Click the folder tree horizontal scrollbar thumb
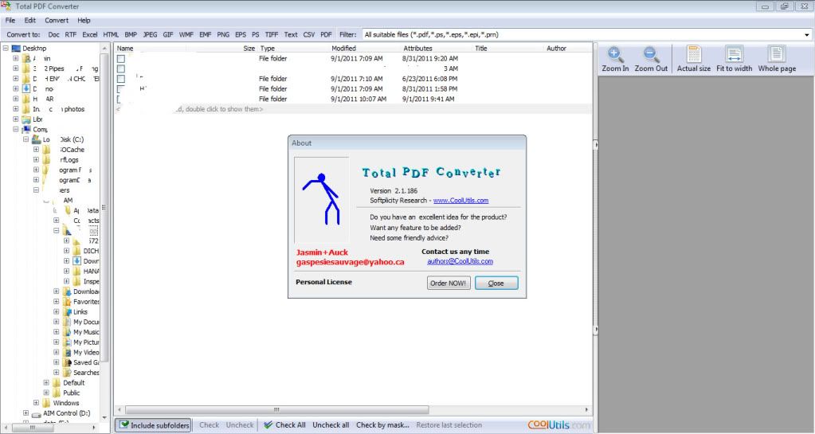Image resolution: width=815 pixels, height=434 pixels. [32, 428]
